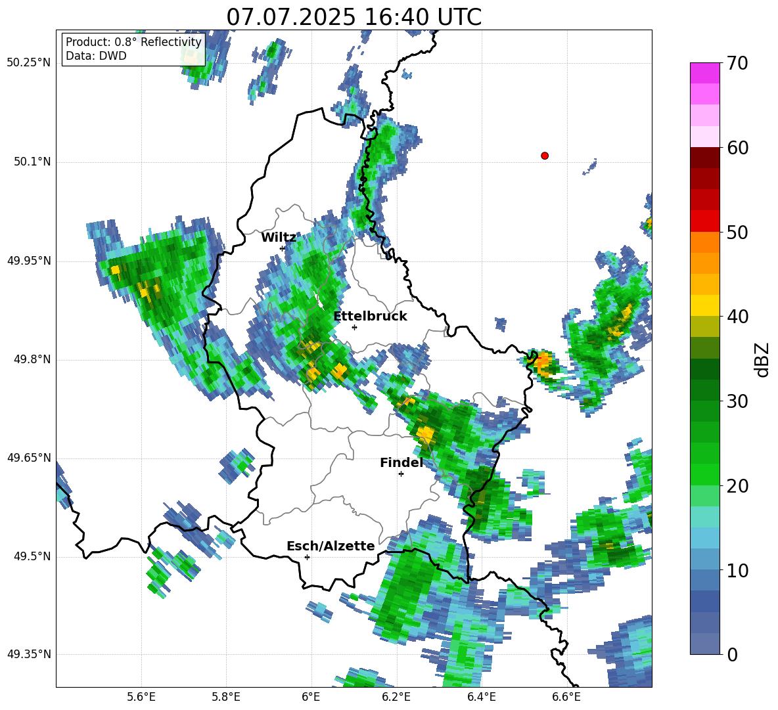Screen dimensions: 778x710
Task: Click the Wiltz station cross marker
Action: (283, 248)
